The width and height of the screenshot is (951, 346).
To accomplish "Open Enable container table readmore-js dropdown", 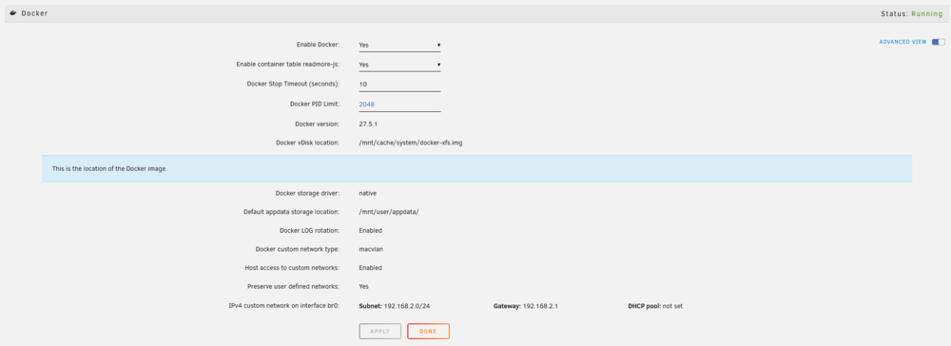I will click(399, 65).
